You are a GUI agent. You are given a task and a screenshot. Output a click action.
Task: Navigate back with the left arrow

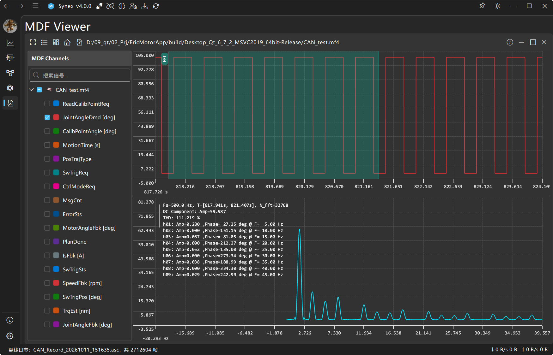[x=7, y=6]
